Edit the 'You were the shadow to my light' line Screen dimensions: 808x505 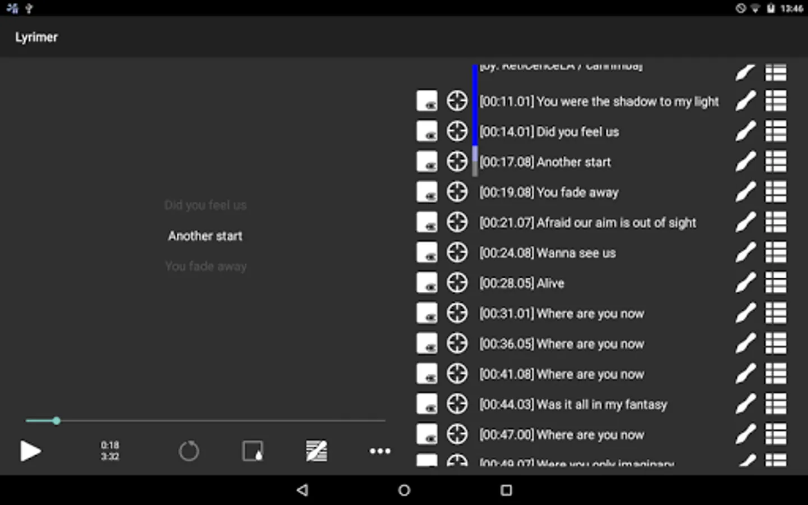point(745,102)
